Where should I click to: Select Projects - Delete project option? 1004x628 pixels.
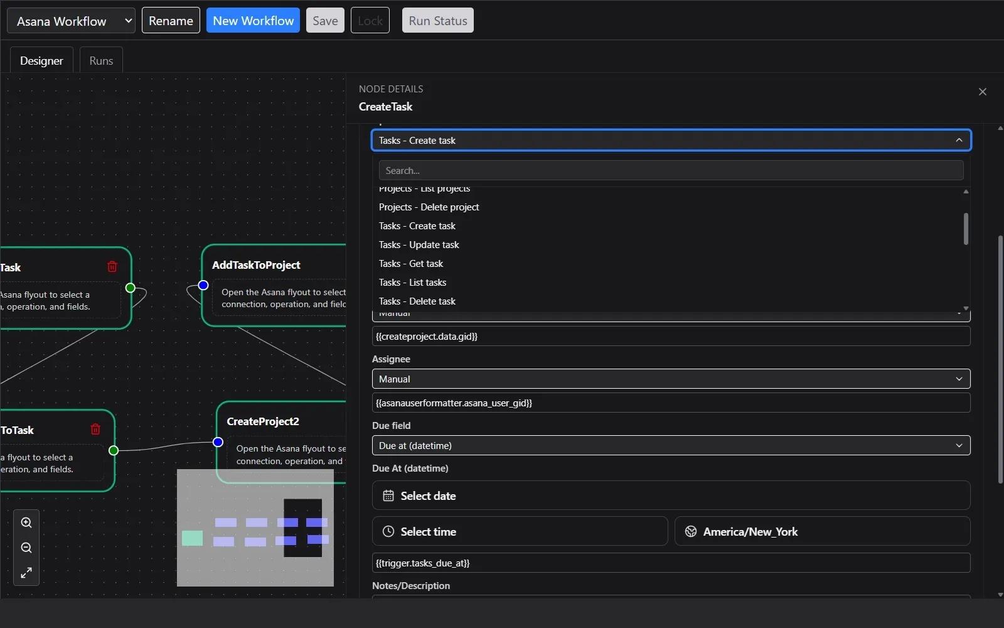[x=429, y=207]
